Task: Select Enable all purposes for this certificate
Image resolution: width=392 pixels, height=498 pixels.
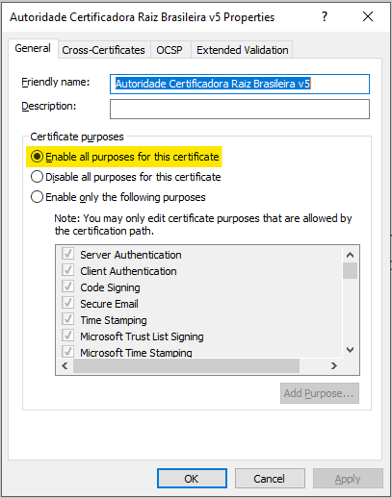Action: tap(37, 157)
